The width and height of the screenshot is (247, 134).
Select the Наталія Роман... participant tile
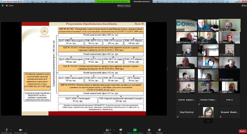(208, 100)
